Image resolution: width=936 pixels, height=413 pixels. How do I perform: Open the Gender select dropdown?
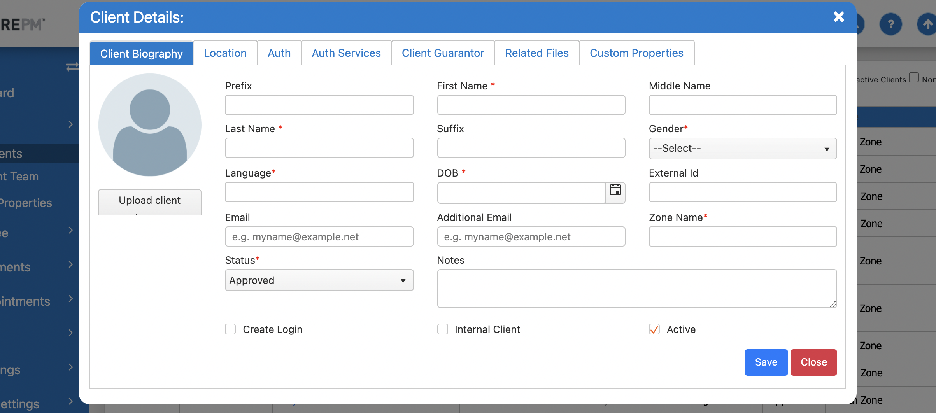click(743, 149)
